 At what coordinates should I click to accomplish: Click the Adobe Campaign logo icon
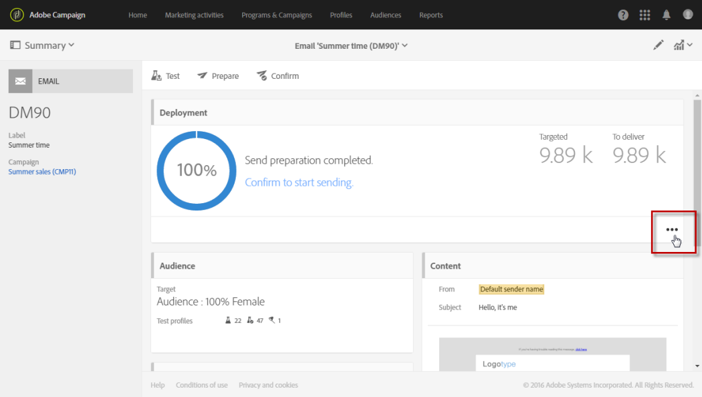(x=16, y=15)
